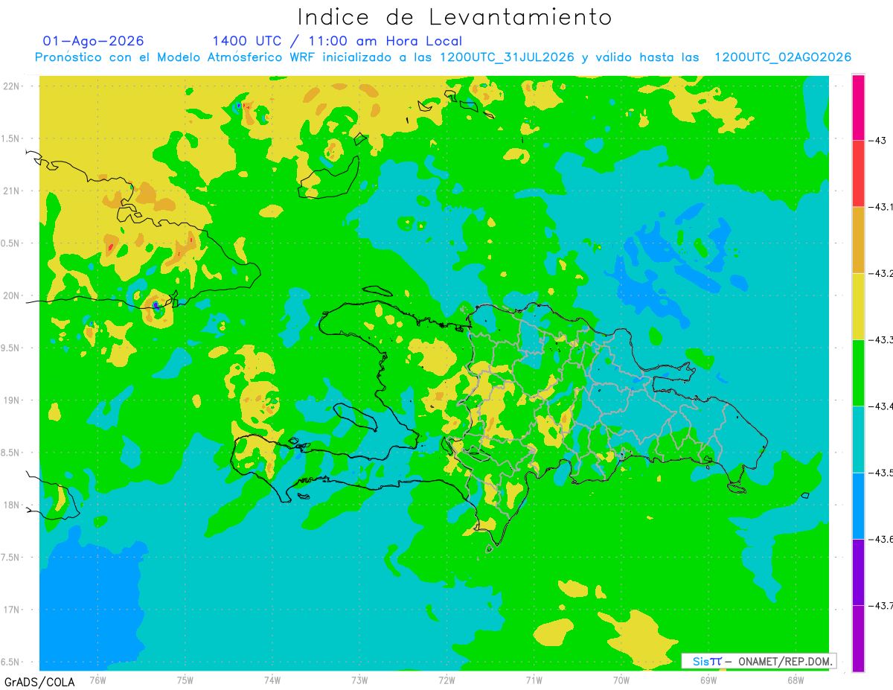Choose the light blue legend band
Screen dimensions: 893x690
[858, 505]
